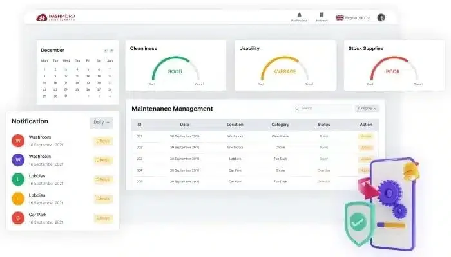Viewport: 451px width, 257px height.
Task: Click the Maintenance Management heading
Action: tap(172, 109)
